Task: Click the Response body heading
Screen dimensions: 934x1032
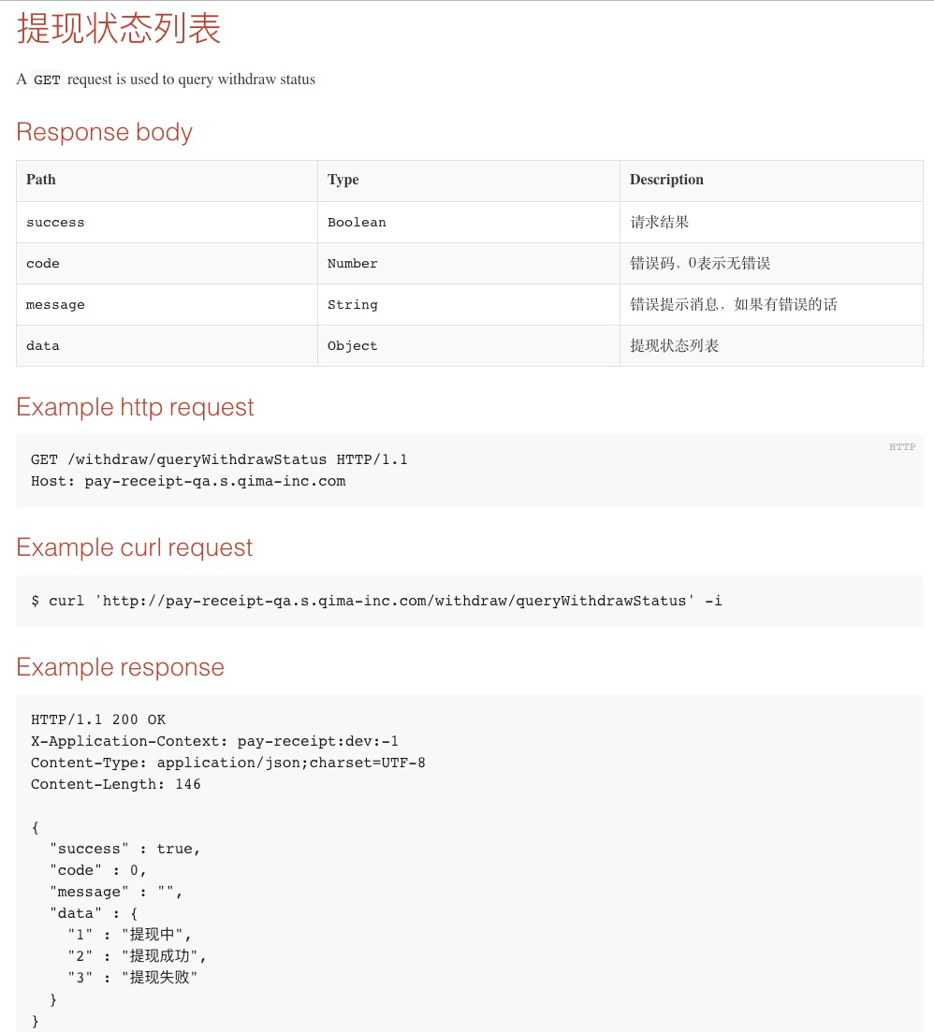Action: [x=105, y=132]
